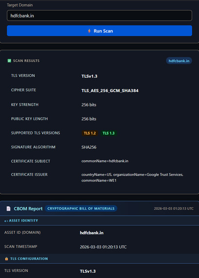Click the CBOM Report title
199x278 pixels.
tap(28, 209)
